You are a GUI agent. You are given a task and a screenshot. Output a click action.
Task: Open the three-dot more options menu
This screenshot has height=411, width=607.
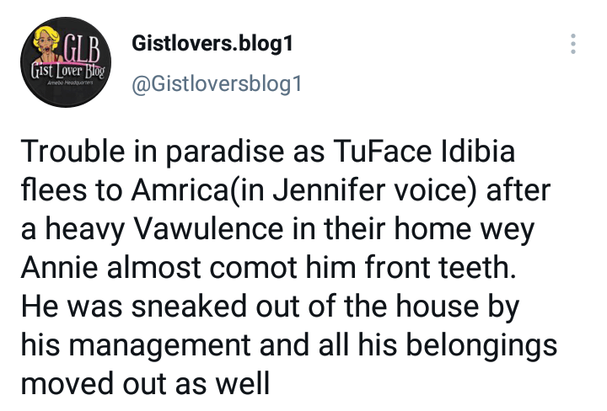574,45
